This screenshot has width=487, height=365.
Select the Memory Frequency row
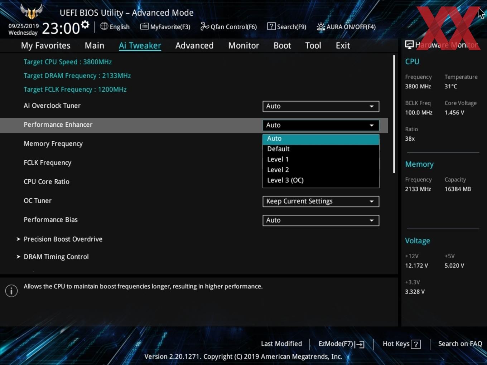pyautogui.click(x=53, y=143)
